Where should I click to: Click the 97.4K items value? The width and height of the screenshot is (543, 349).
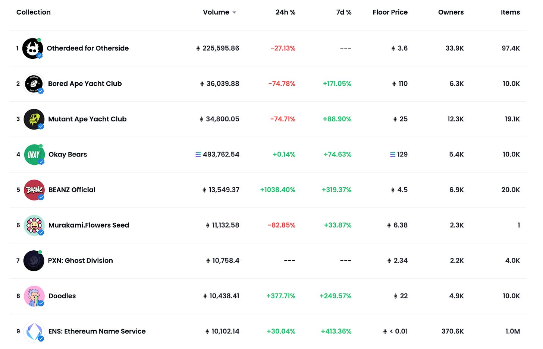pos(511,48)
